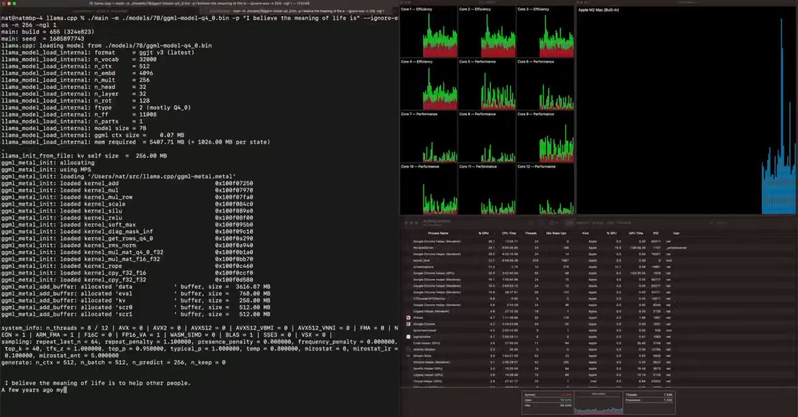Click the Core 6 Performance CPU graph

tap(545, 83)
